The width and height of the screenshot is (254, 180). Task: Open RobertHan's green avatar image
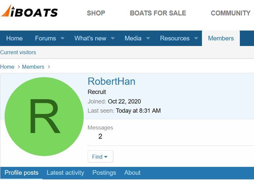(44, 117)
